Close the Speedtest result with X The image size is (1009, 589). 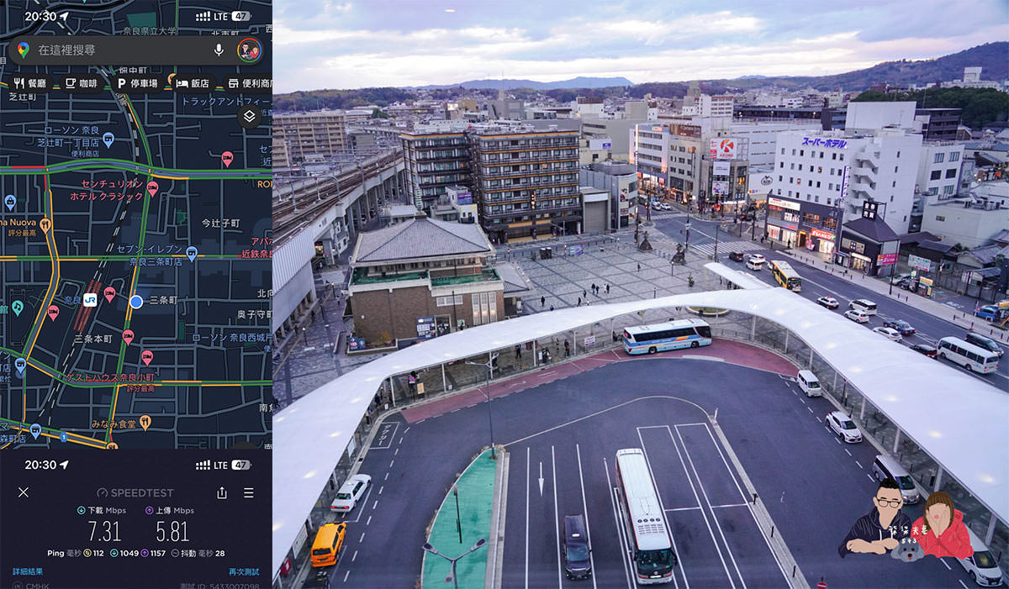coord(23,492)
